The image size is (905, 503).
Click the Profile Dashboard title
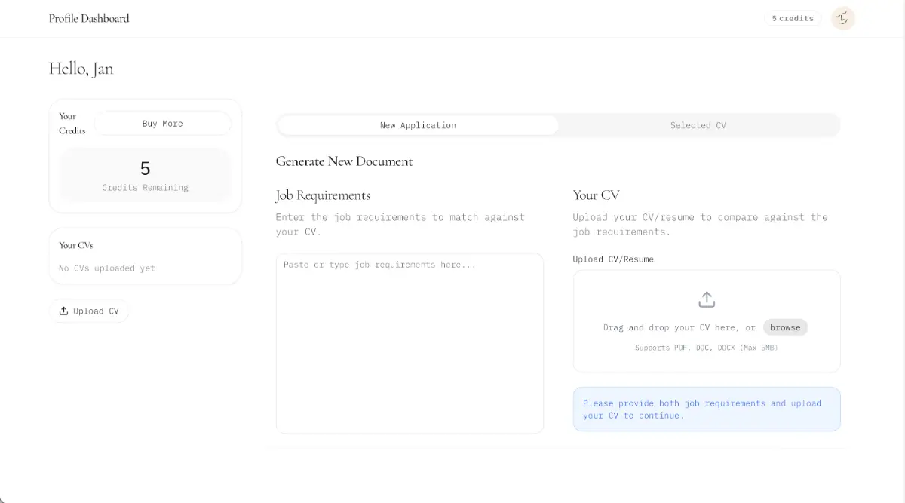[89, 18]
